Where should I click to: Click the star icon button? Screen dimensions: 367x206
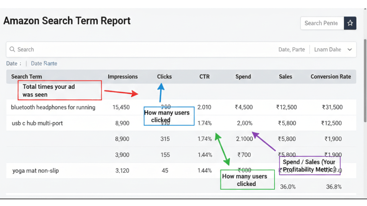[350, 23]
